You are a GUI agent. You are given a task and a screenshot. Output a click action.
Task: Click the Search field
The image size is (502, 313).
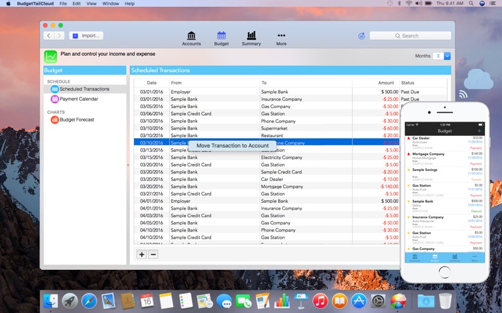coord(411,36)
